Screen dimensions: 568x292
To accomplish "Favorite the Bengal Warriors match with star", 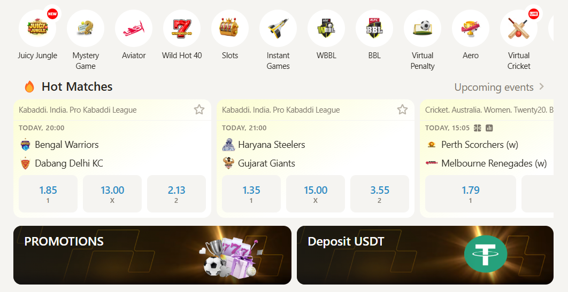I will tap(199, 109).
